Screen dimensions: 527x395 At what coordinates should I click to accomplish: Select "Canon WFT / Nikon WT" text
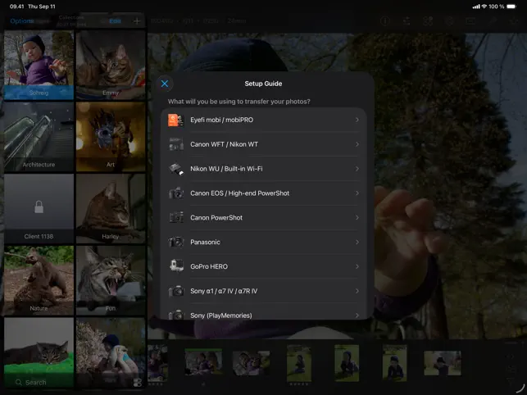pos(225,144)
